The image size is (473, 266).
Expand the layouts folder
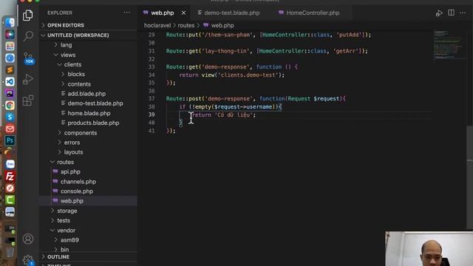(x=73, y=152)
